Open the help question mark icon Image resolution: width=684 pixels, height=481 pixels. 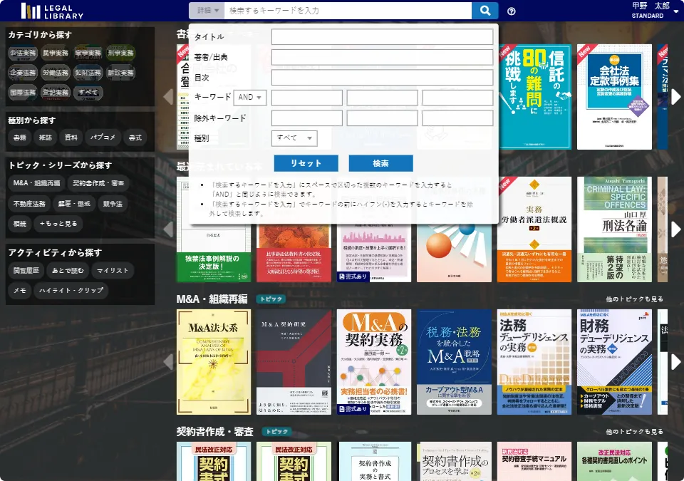512,11
